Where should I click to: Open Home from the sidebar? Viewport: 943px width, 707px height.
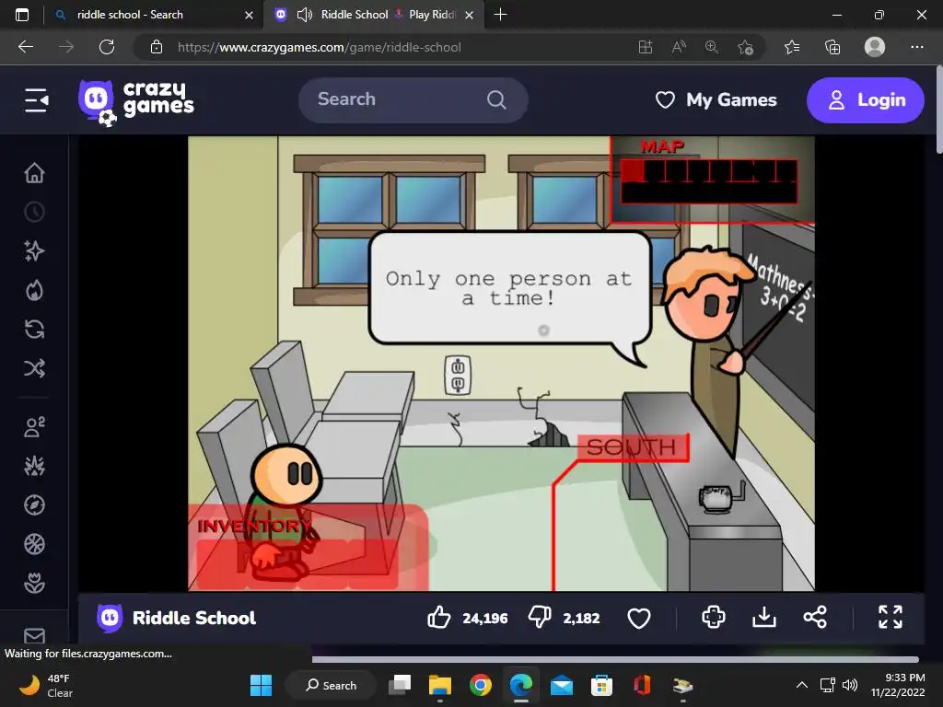coord(34,172)
